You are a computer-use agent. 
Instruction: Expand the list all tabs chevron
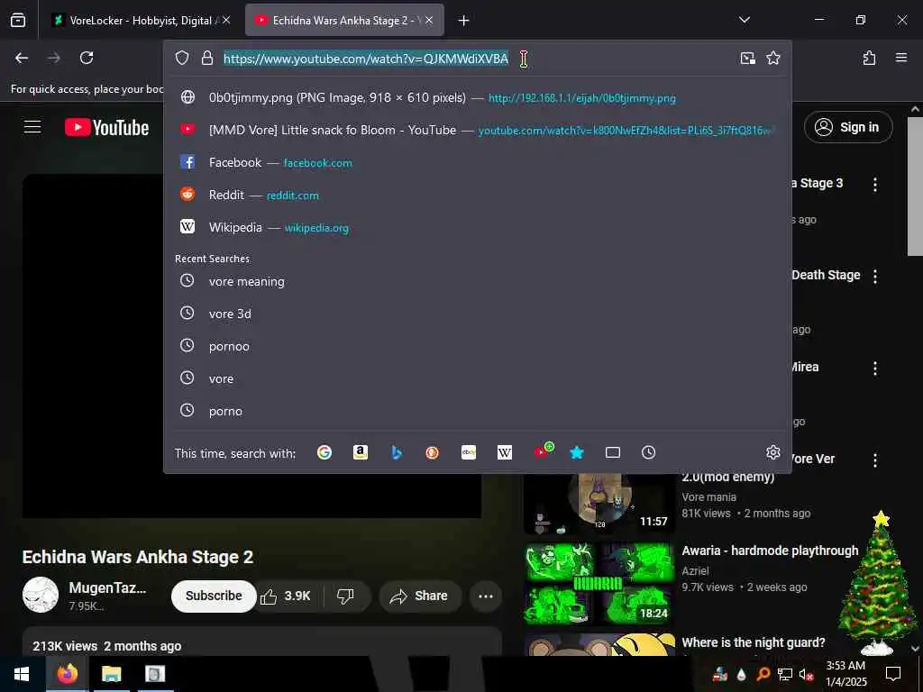(x=744, y=20)
